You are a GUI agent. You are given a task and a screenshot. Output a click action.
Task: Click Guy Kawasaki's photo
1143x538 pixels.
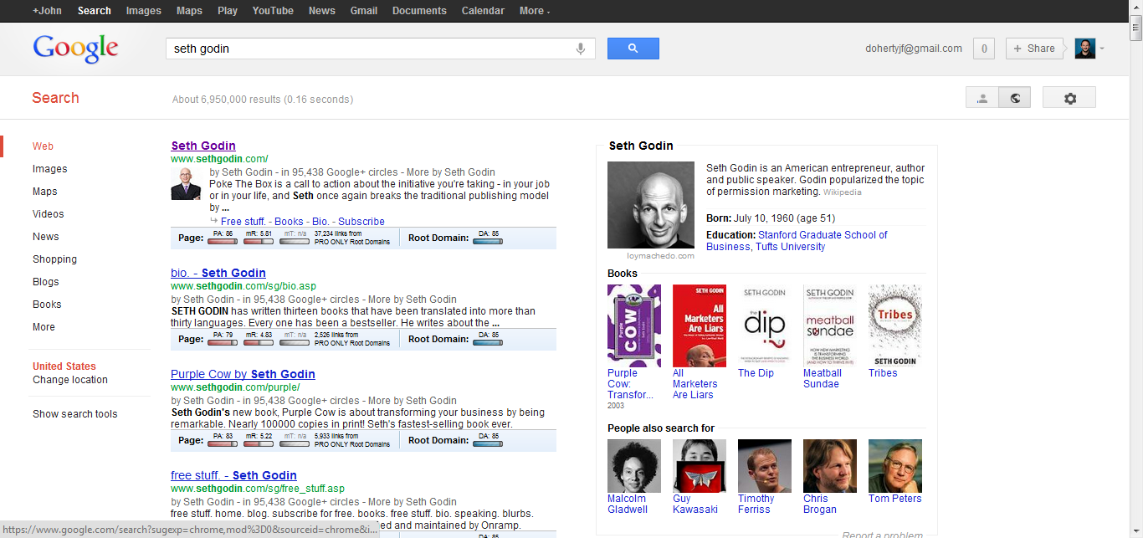(x=700, y=466)
